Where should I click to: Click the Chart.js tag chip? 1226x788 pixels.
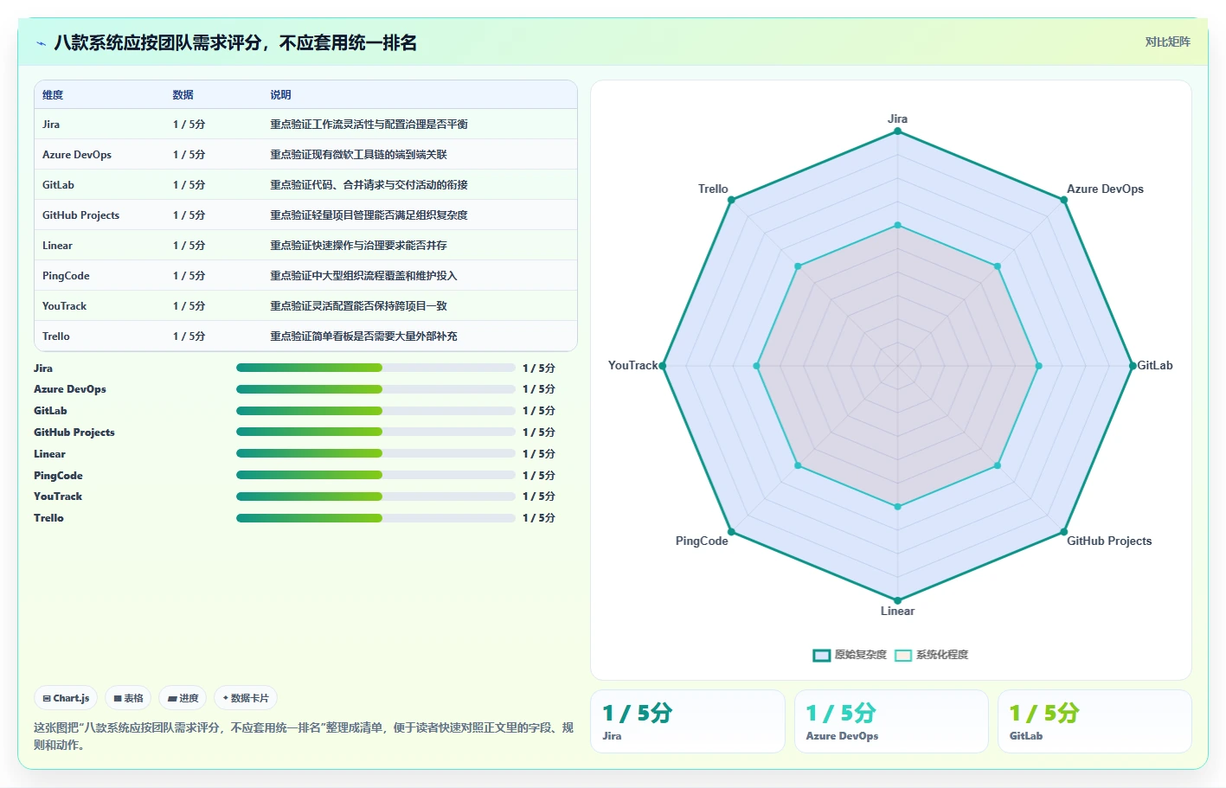tap(67, 698)
